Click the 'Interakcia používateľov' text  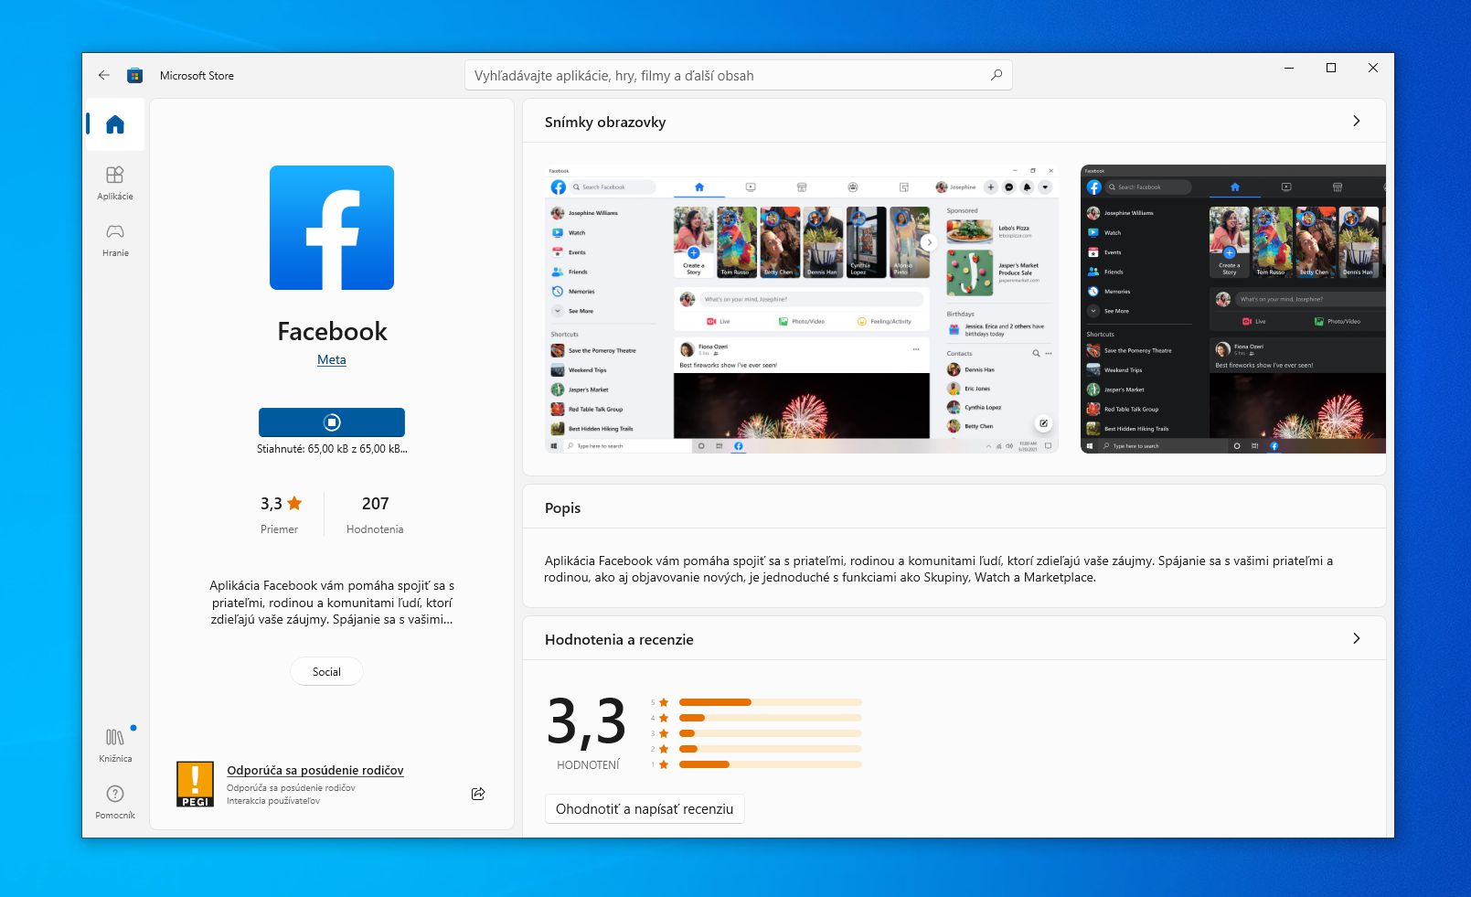point(273,801)
